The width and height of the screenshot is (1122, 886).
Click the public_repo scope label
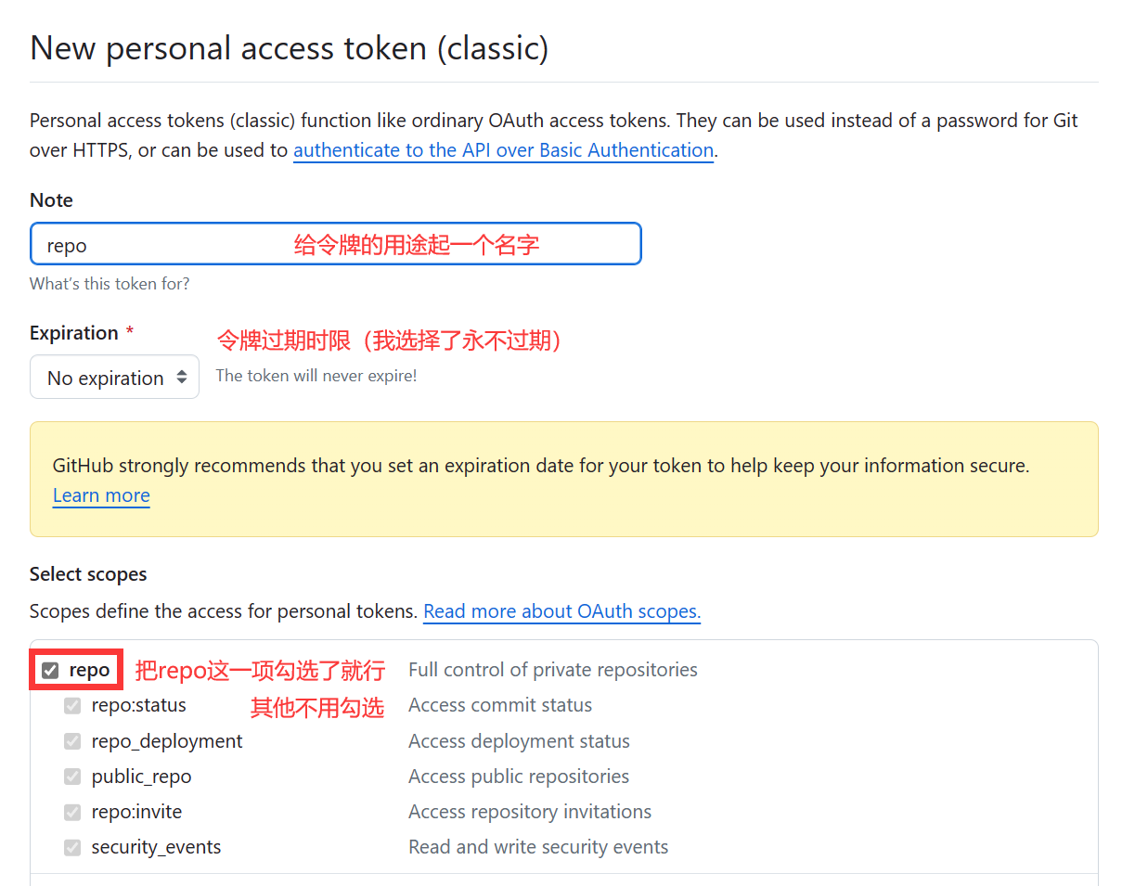141,777
